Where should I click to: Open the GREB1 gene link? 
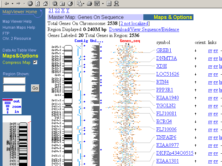point(164,50)
